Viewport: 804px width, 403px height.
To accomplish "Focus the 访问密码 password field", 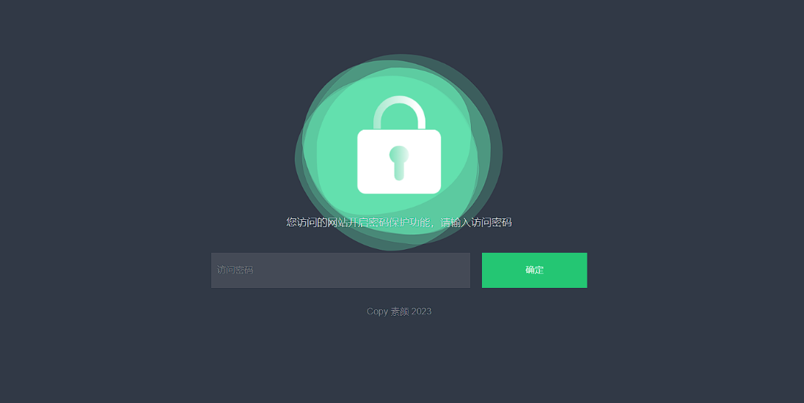I will [x=340, y=270].
